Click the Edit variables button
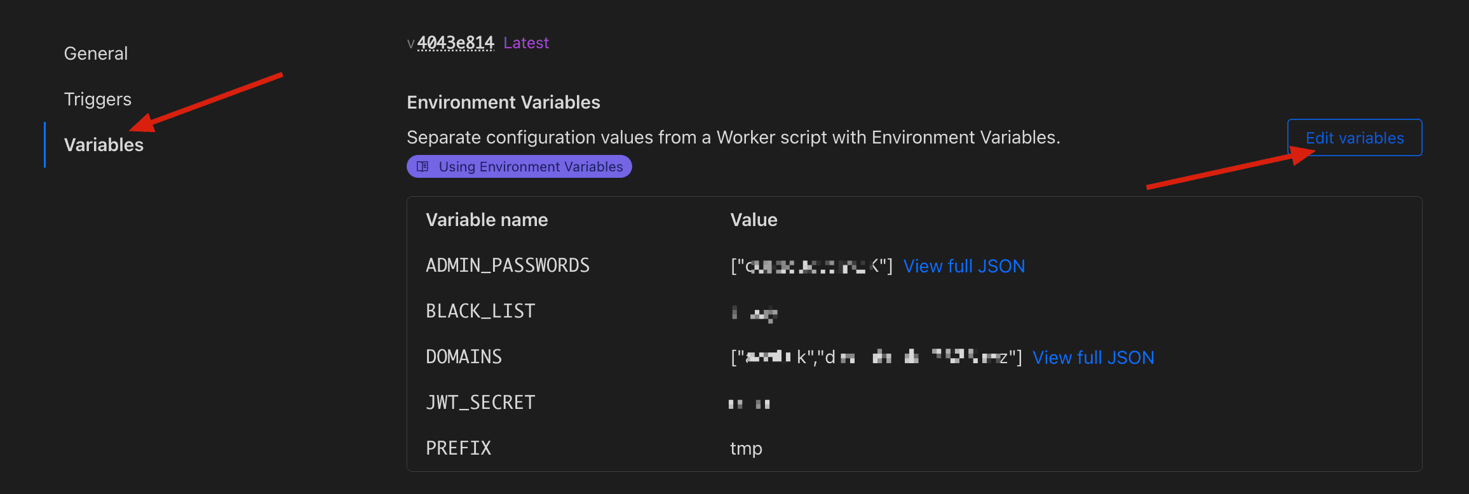This screenshot has width=1469, height=494. point(1354,137)
